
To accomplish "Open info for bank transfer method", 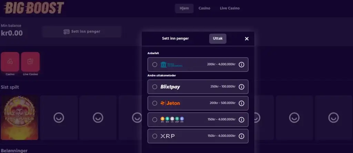I will point(241,64).
